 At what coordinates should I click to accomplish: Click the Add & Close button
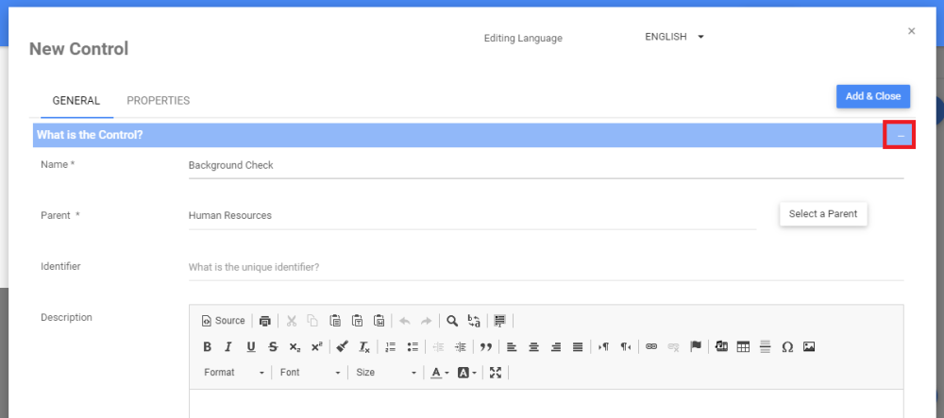(873, 96)
